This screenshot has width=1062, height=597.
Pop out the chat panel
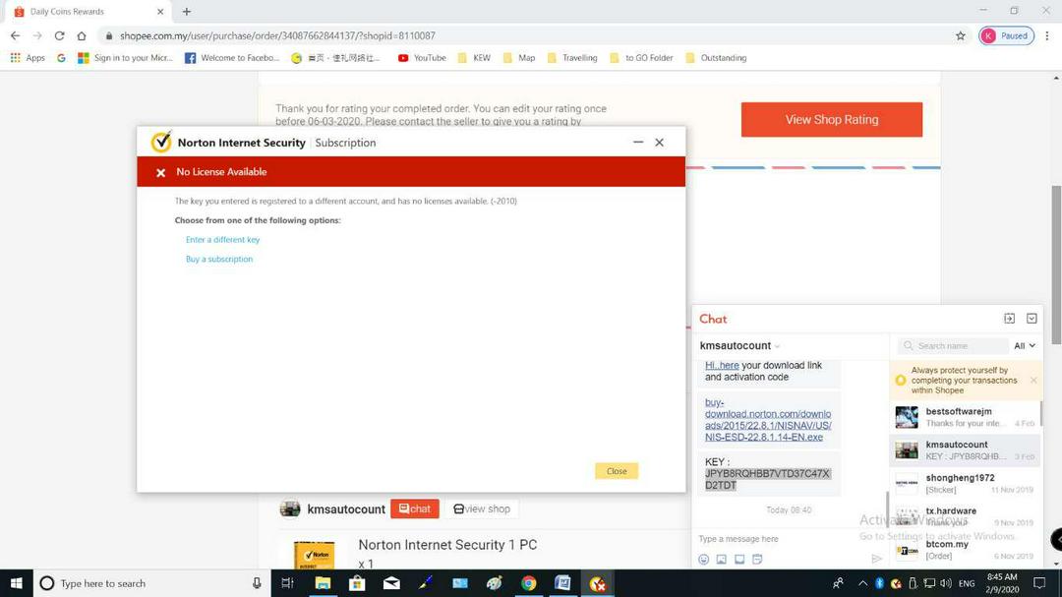(x=1009, y=319)
